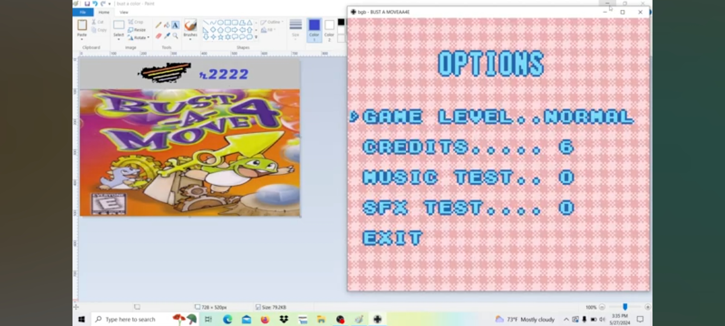The width and height of the screenshot is (725, 326).
Task: Expand the Paste dropdown arrow
Action: (x=82, y=39)
